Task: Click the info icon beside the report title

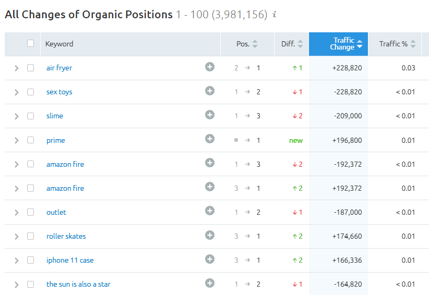Action: 275,14
